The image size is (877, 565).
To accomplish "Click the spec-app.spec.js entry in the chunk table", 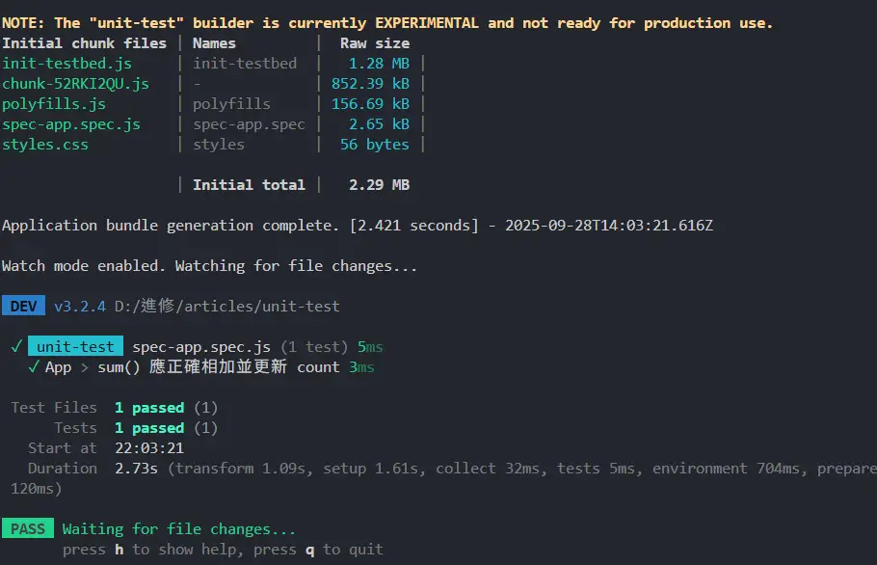I will coord(71,124).
